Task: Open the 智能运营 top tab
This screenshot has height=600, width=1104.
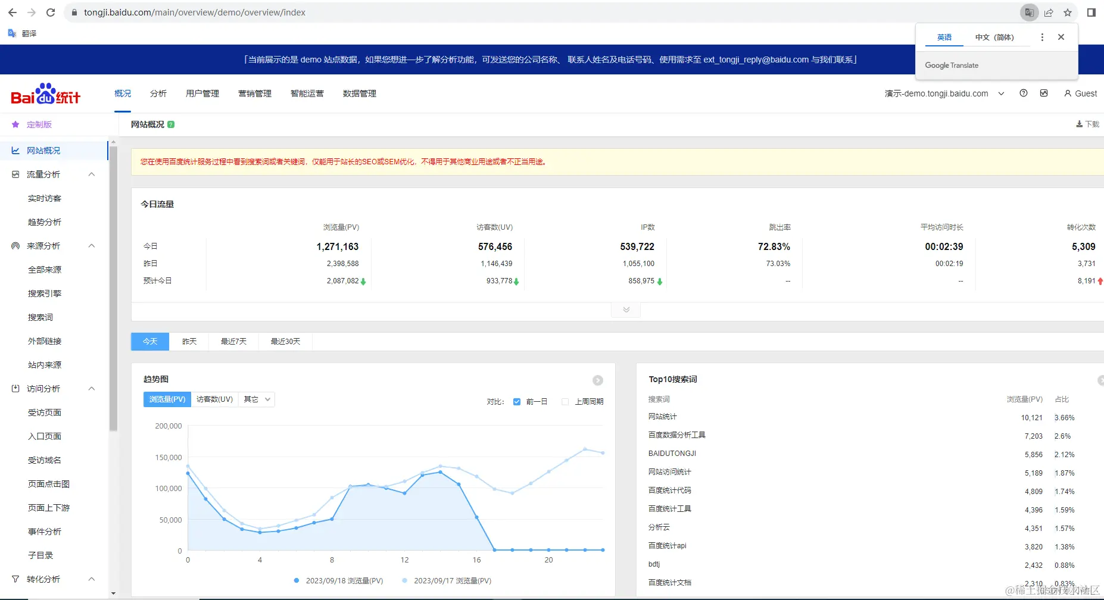Action: pos(307,93)
